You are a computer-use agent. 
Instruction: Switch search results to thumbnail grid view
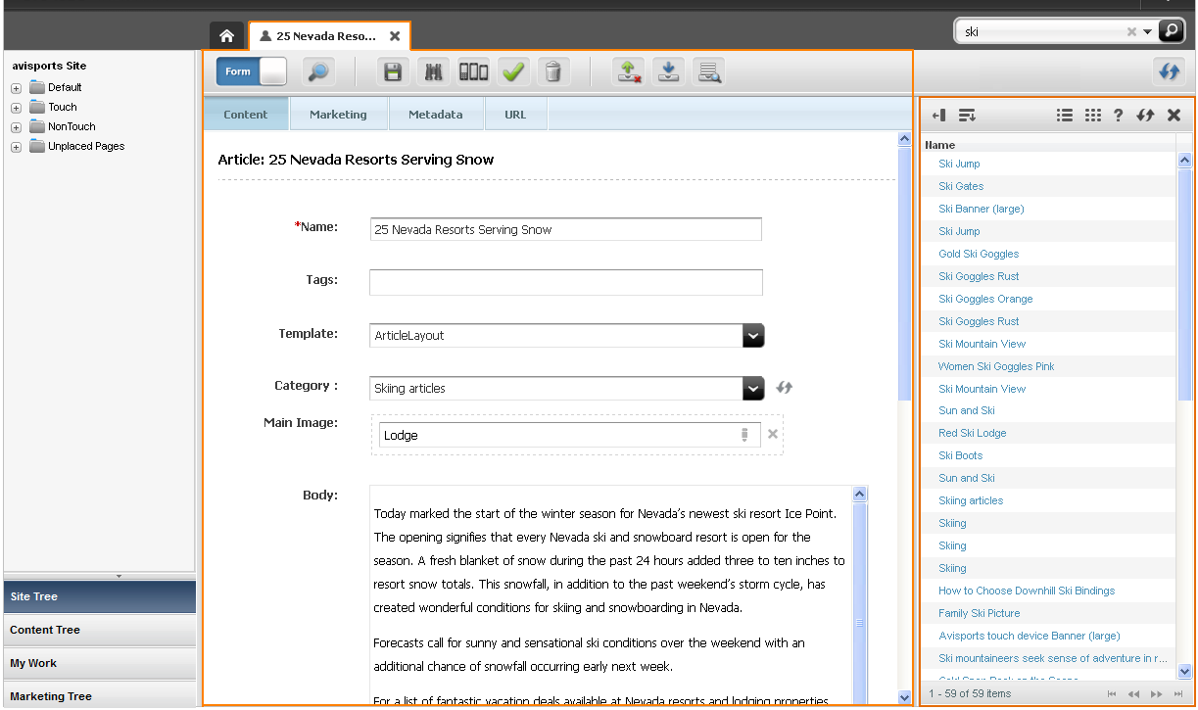tap(1093, 115)
